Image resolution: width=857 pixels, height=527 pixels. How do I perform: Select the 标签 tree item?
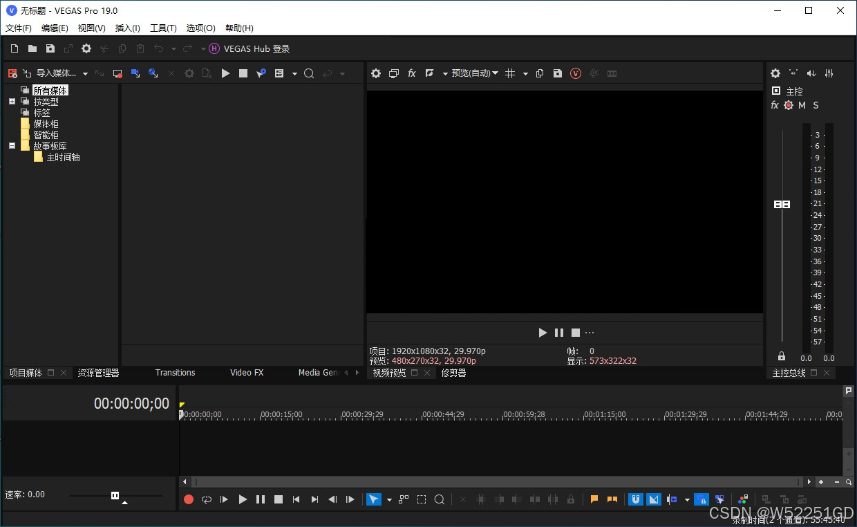coord(41,113)
